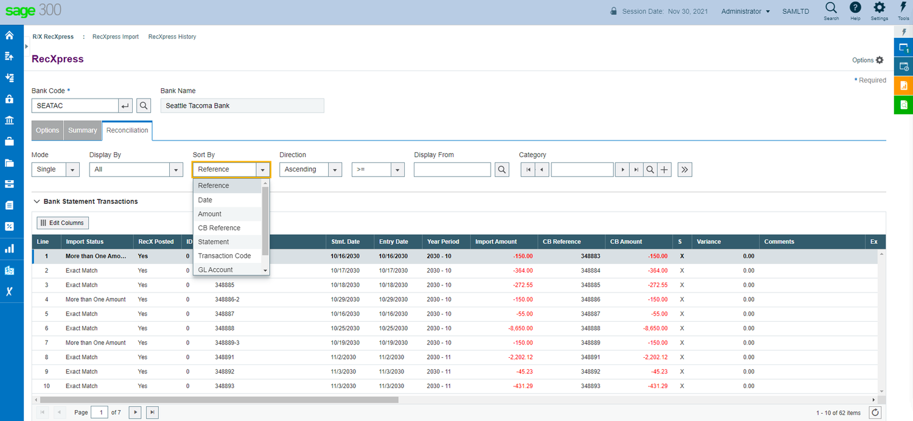Screen dimensions: 913x421
Task: Go to last category record
Action: [636, 170]
